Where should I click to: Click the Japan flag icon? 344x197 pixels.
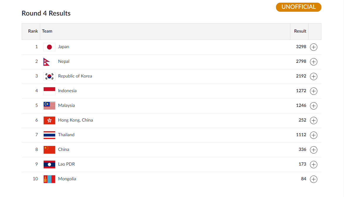coord(49,47)
